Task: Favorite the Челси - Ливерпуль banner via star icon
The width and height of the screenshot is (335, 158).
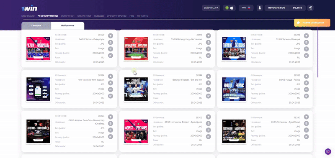Action: point(111,36)
